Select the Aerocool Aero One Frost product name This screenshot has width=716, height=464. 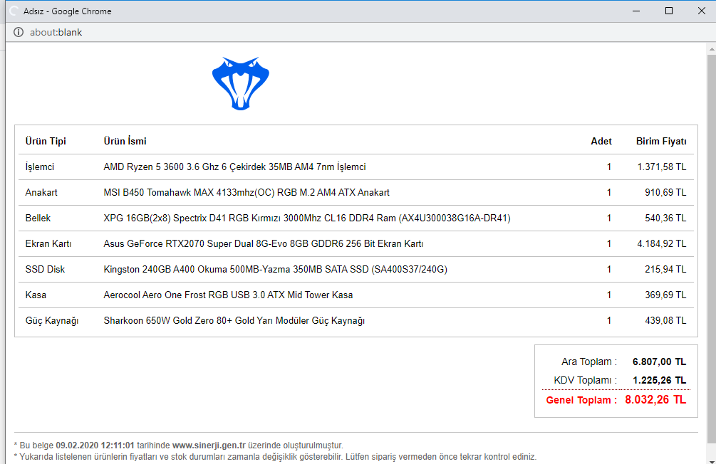coord(228,295)
